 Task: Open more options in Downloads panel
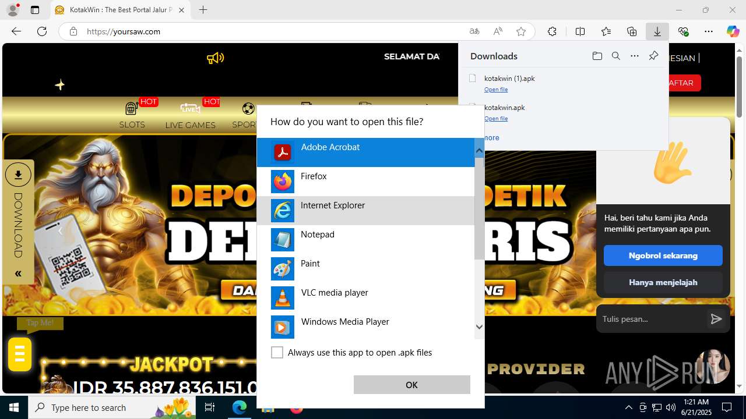pyautogui.click(x=635, y=56)
